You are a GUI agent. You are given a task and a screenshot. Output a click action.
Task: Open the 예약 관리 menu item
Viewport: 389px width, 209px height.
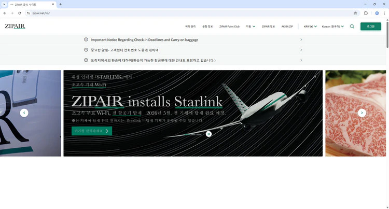[x=190, y=26]
